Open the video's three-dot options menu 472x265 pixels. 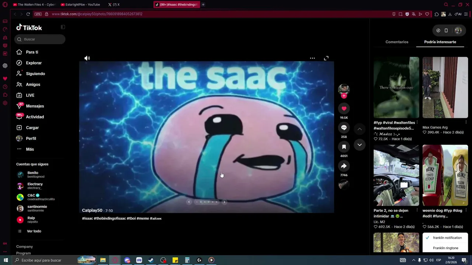(x=312, y=58)
